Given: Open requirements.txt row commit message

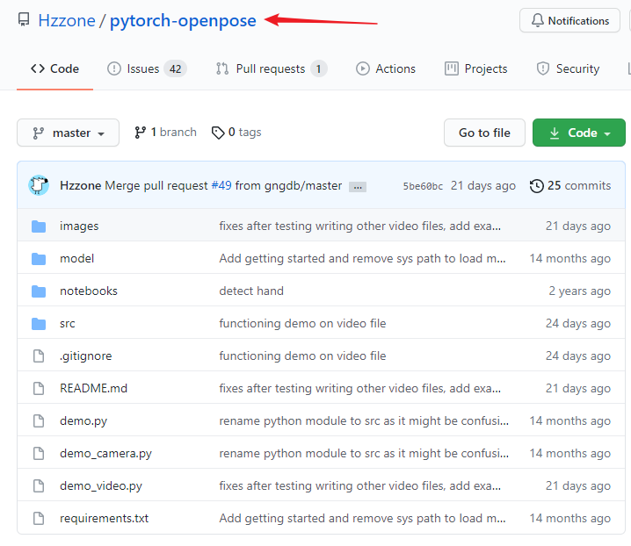Looking at the screenshot, I should [x=363, y=519].
